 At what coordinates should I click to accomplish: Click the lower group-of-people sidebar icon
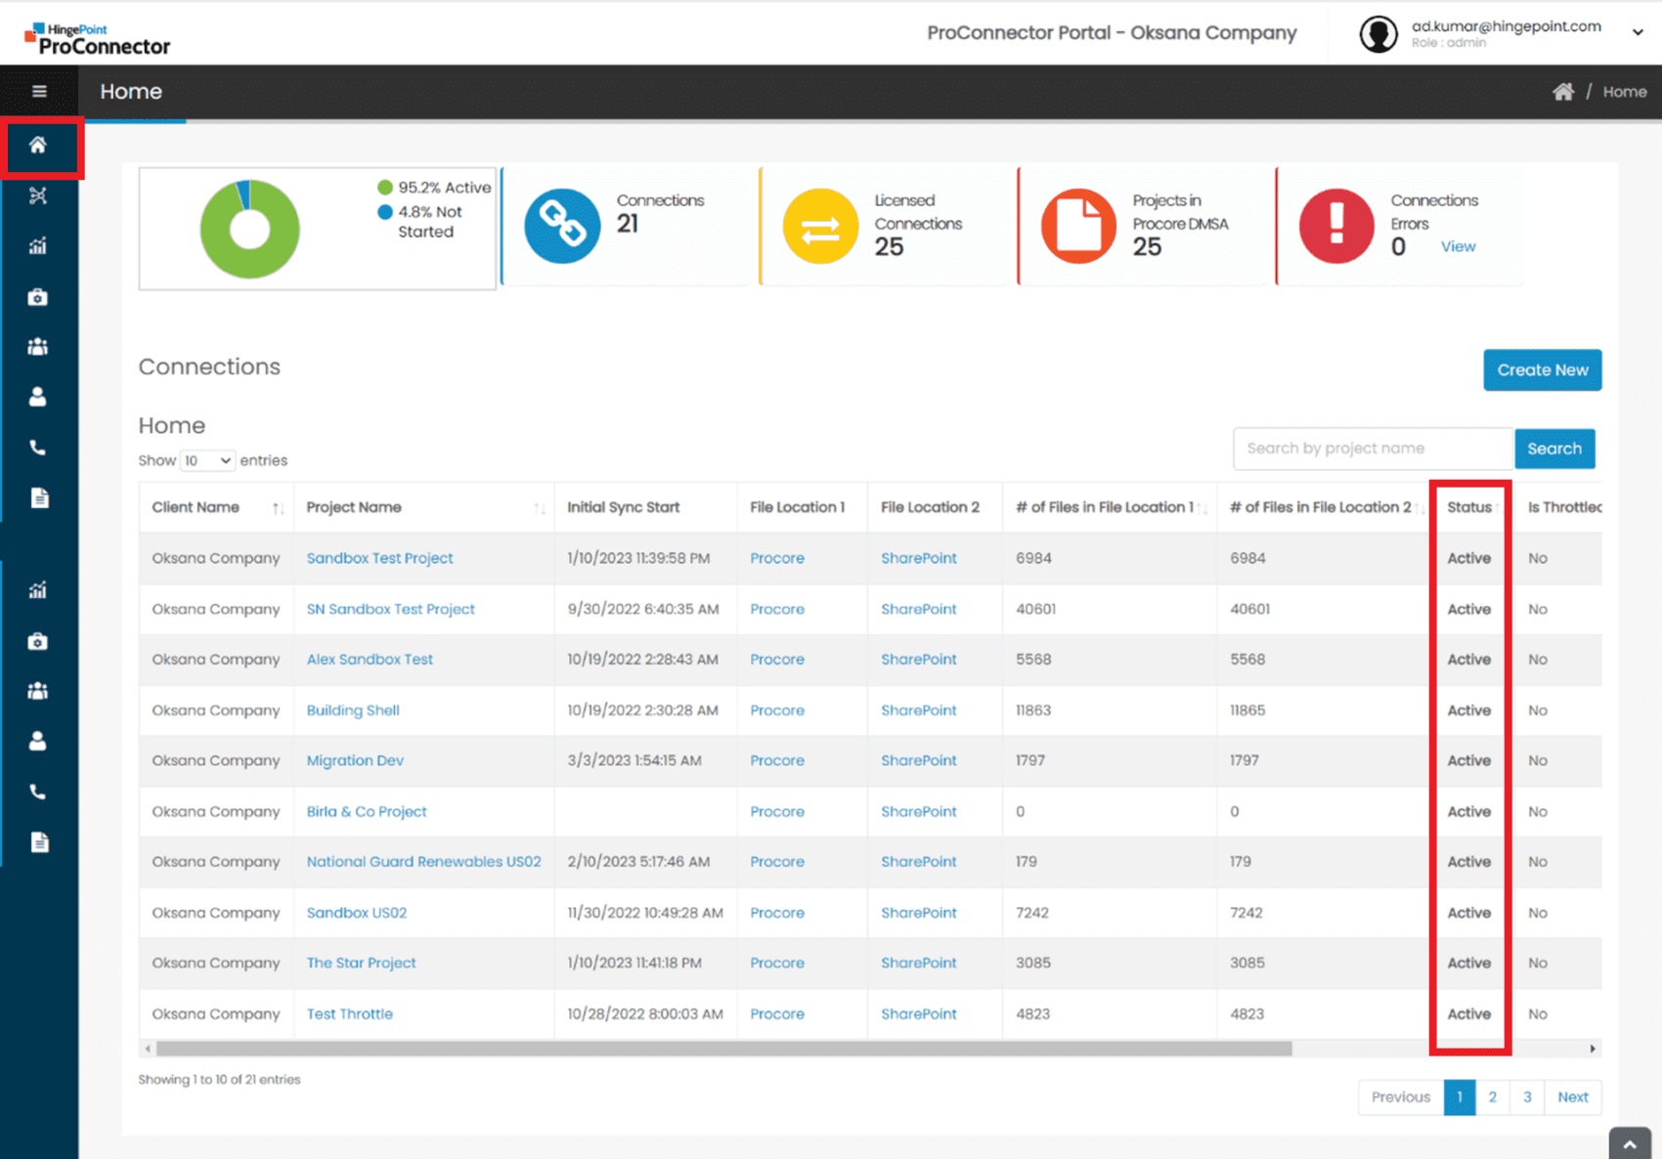[38, 691]
